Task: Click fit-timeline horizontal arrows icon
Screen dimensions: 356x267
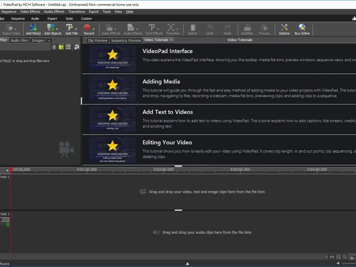Action: 332,257
